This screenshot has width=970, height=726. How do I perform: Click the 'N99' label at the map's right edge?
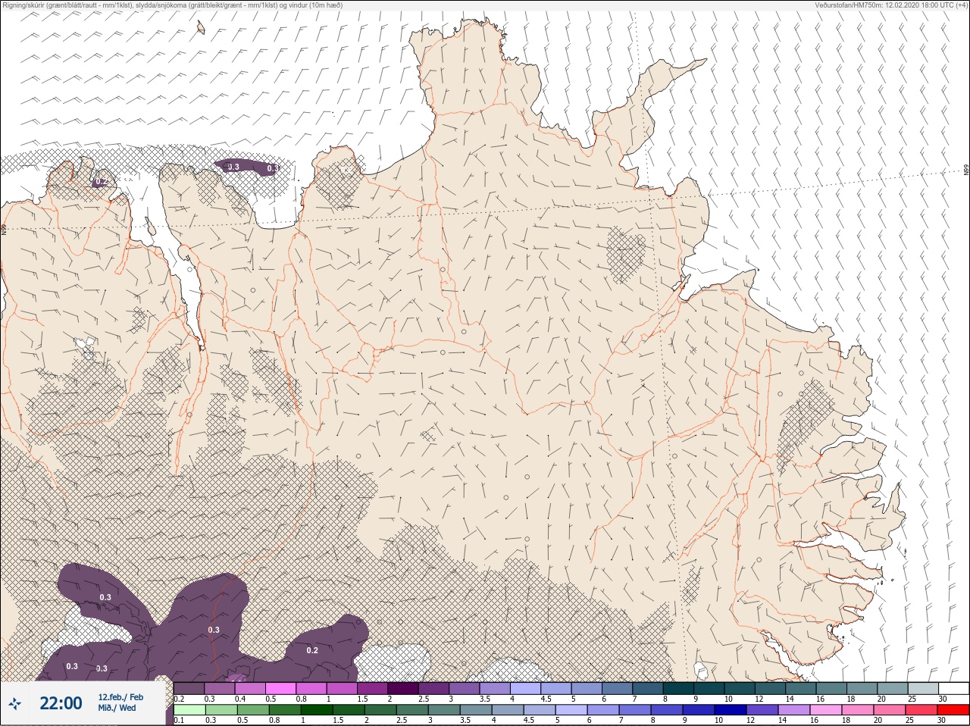966,171
